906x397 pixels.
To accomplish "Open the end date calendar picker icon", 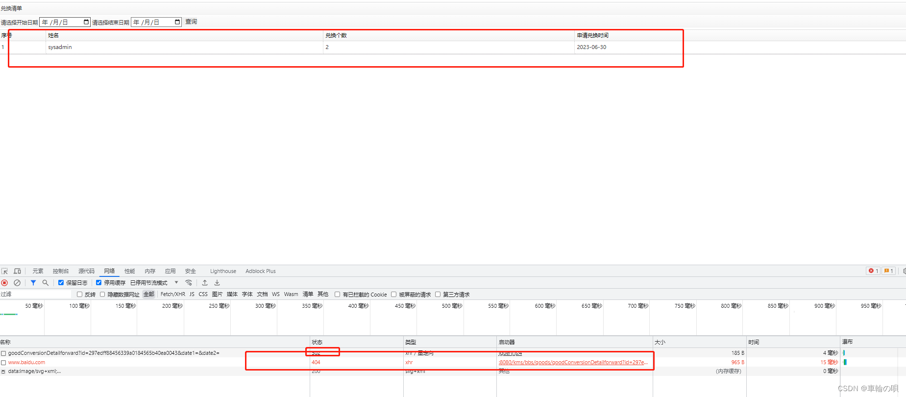I will click(x=177, y=22).
